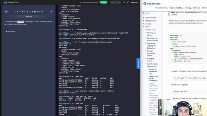Open the settings gear in KodeKloud header
207x116 pixels.
point(124,2)
